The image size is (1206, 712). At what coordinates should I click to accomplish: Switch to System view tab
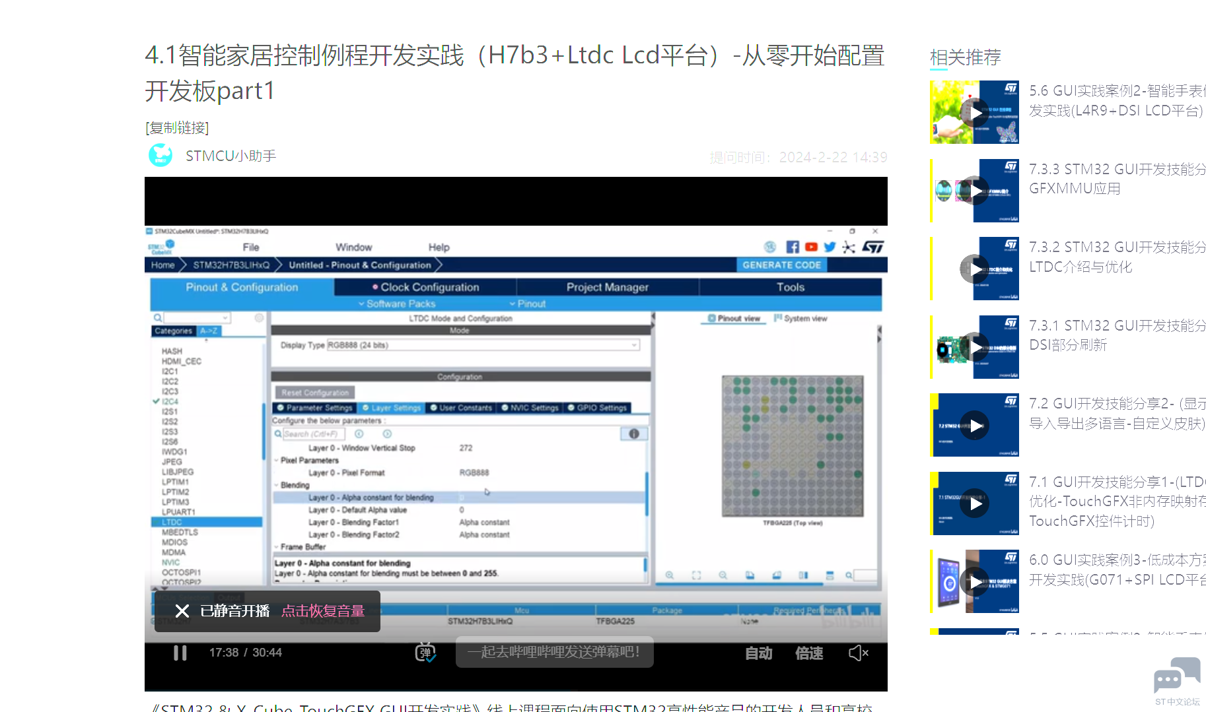click(800, 318)
